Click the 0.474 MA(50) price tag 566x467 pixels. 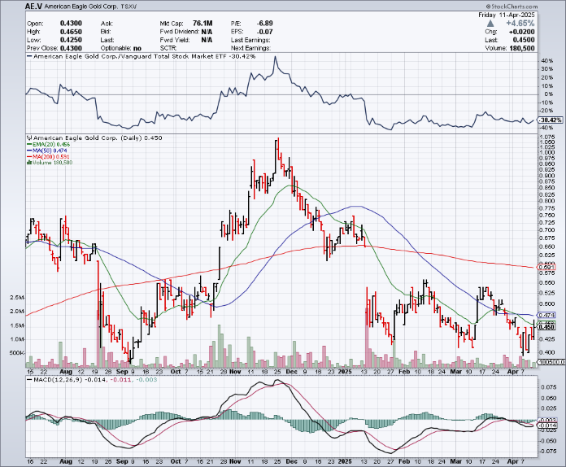click(547, 314)
